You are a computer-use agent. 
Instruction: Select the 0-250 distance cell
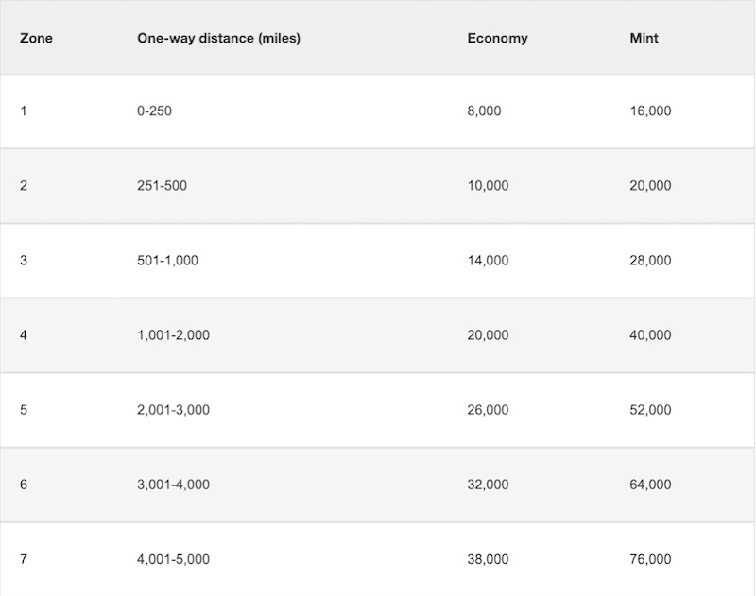tap(154, 111)
